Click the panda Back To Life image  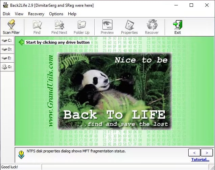coord(115,91)
